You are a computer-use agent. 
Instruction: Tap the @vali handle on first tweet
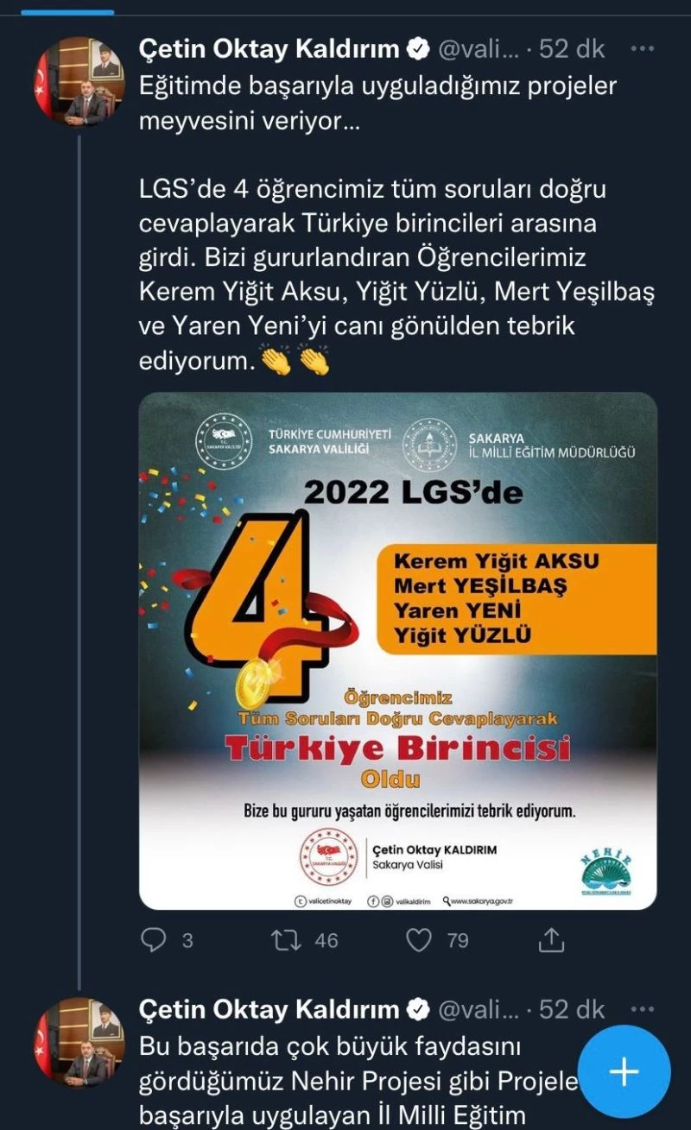pyautogui.click(x=479, y=49)
